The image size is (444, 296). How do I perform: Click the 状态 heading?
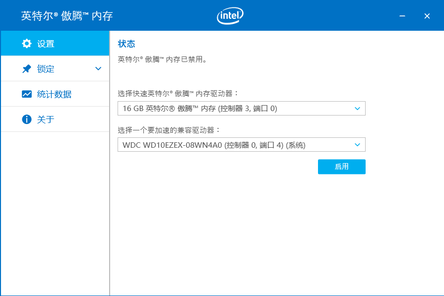click(x=127, y=44)
